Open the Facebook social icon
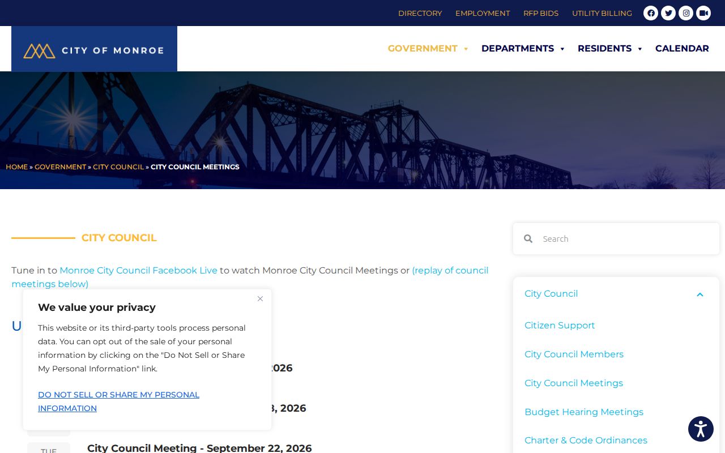Image resolution: width=725 pixels, height=453 pixels. pos(651,13)
